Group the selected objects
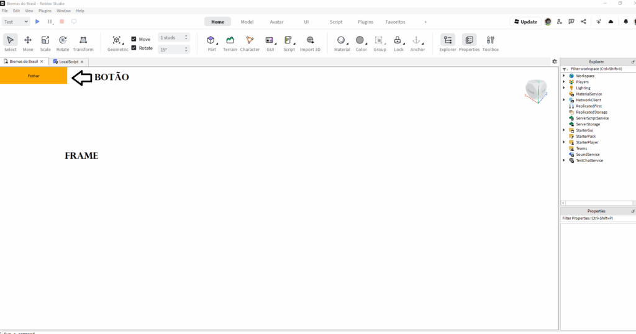This screenshot has width=636, height=334. tap(379, 43)
